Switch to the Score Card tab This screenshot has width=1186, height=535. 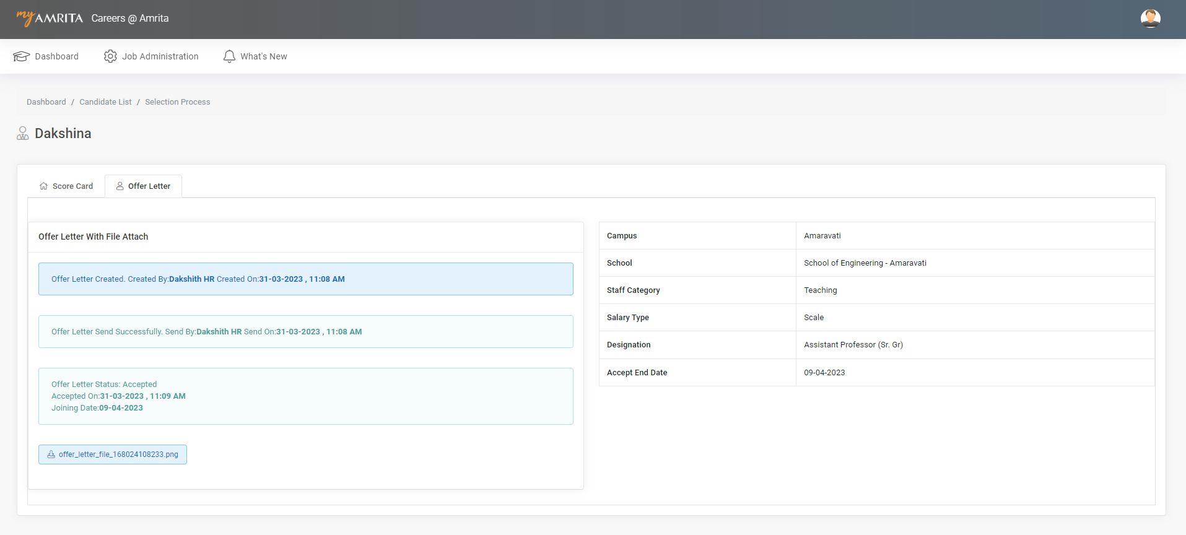tap(72, 186)
